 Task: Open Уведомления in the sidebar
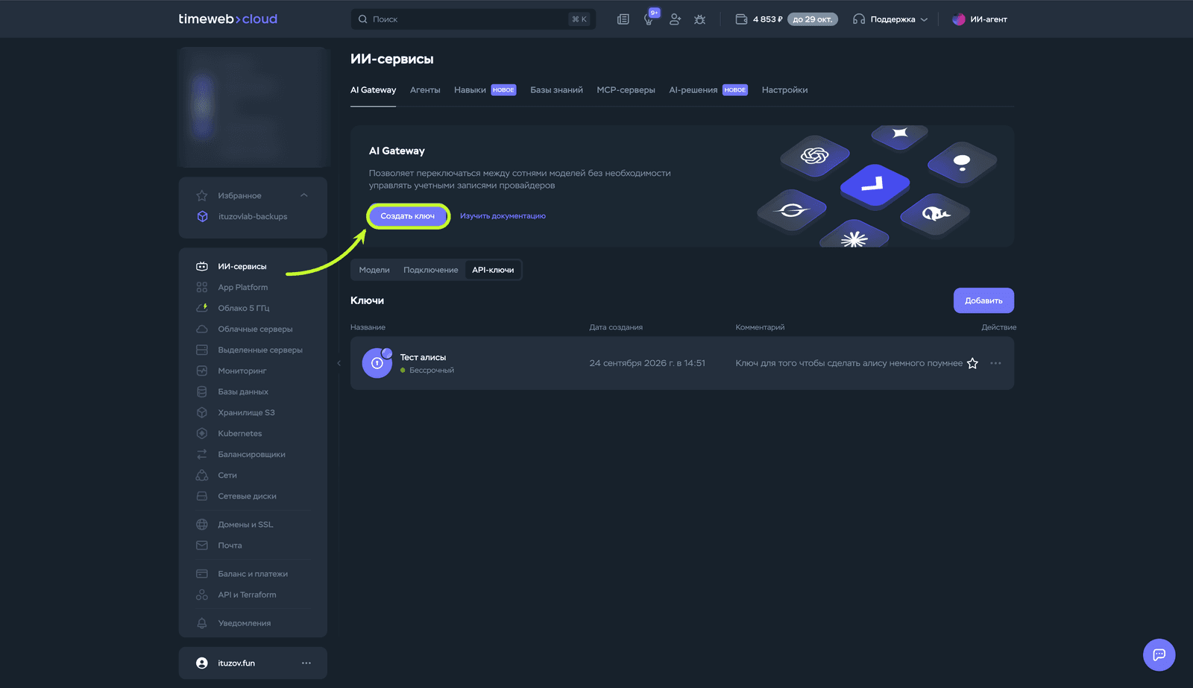(x=244, y=623)
